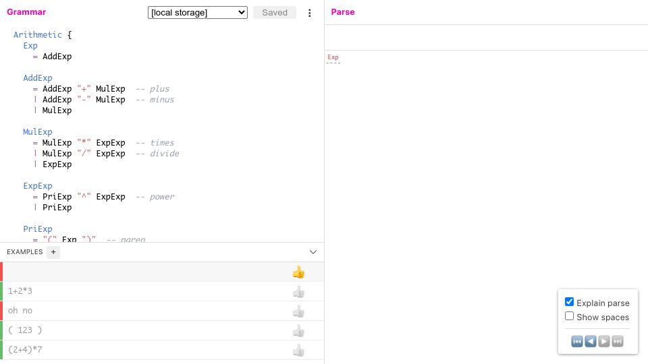Click the AddExp rule definition name

(x=38, y=78)
